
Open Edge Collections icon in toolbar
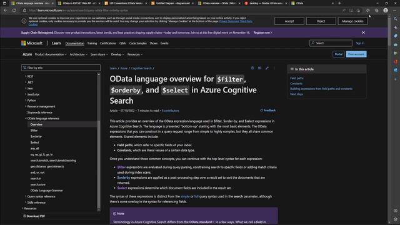376,11
